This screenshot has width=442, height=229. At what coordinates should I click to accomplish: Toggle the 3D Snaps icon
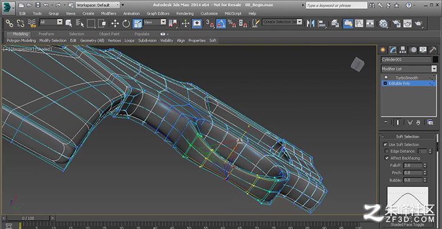pos(210,24)
